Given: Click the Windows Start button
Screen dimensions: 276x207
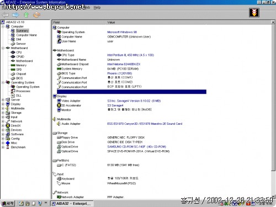Looking at the screenshot, I should point(8,203).
